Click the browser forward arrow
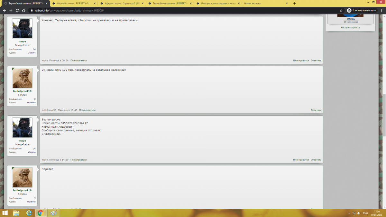This screenshot has height=217, width=386. 11,10
